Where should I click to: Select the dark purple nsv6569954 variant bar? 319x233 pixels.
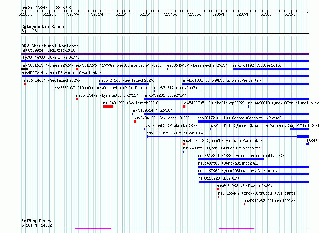(165, 54)
